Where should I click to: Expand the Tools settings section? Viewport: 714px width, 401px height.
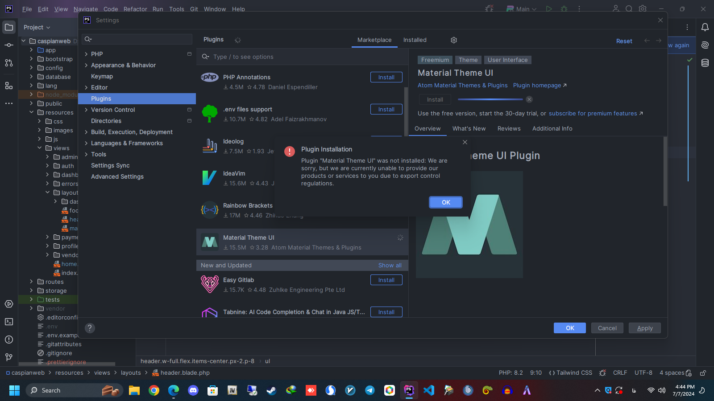coord(86,154)
